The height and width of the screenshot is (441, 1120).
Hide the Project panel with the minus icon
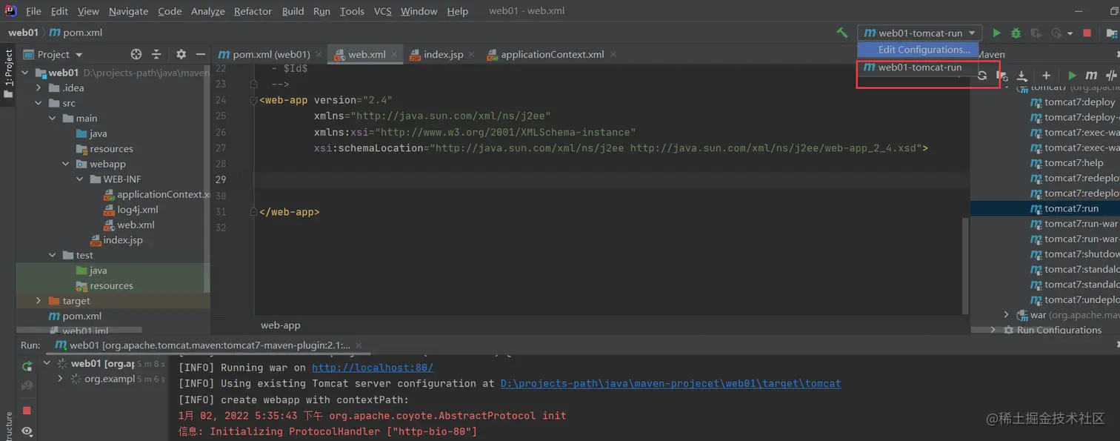(x=200, y=54)
